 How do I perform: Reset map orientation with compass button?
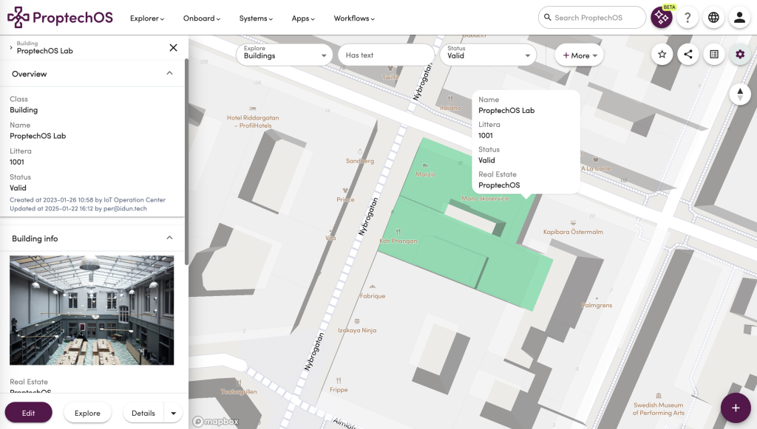click(739, 94)
